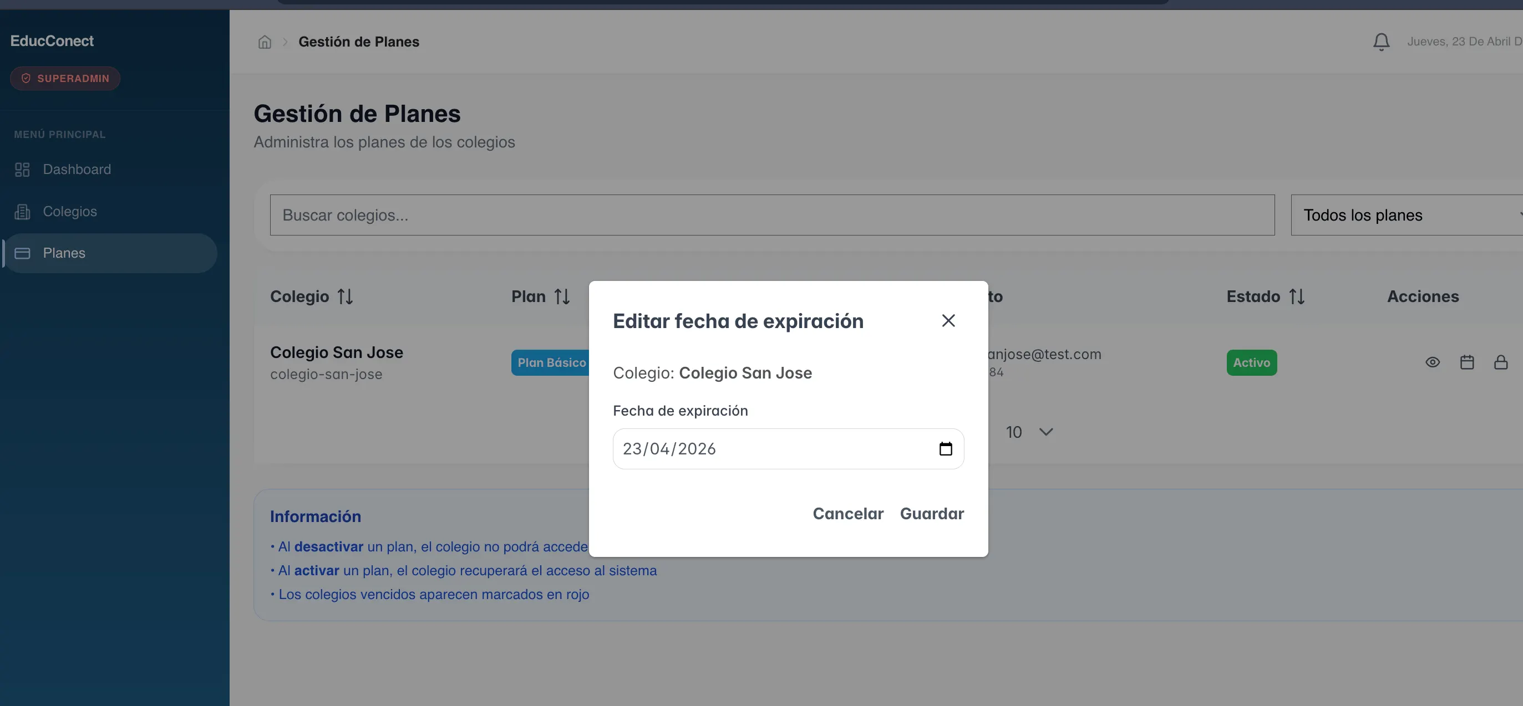
Task: Click the SUPERADMIN badge
Action: click(x=65, y=79)
